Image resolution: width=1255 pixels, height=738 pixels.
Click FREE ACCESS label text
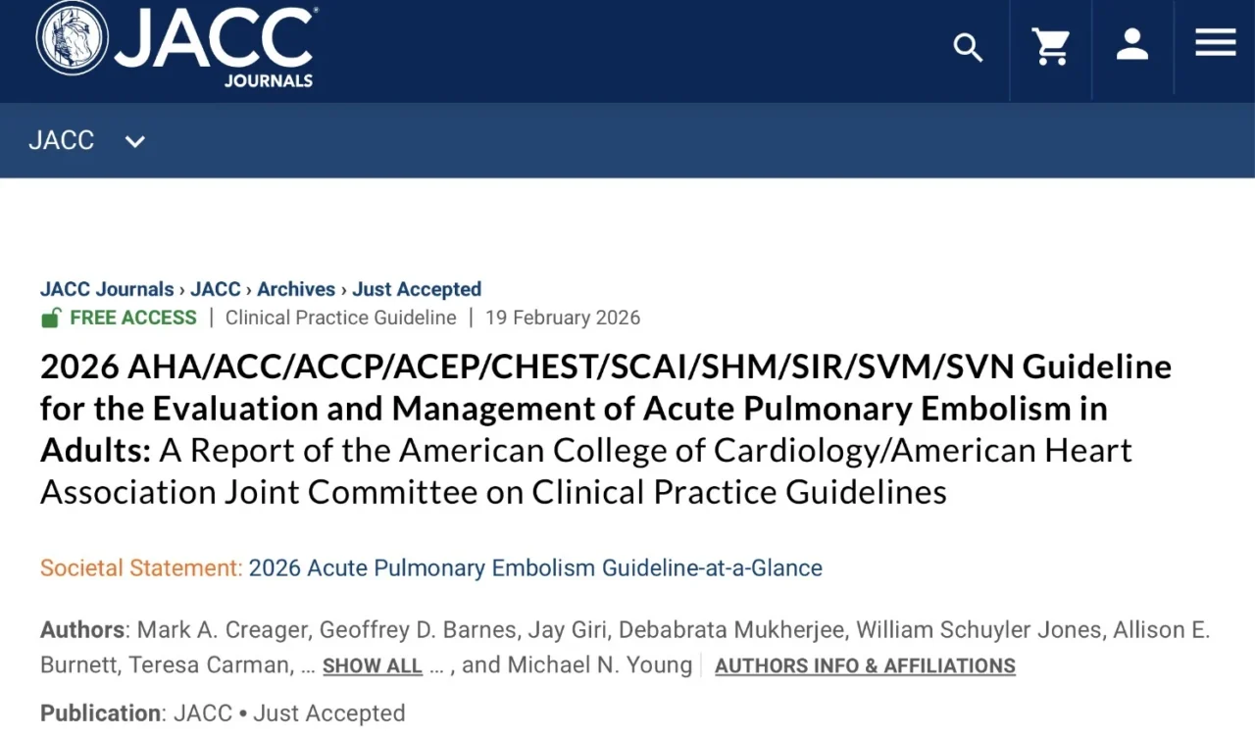pyautogui.click(x=132, y=317)
